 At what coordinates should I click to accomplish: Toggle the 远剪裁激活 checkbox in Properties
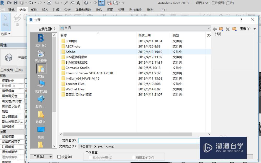tap(26, 152)
